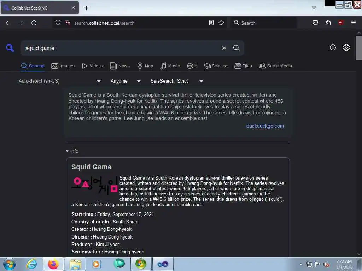
Task: Click the Producer Kim Ji-yeon text
Action: [x=107, y=244]
